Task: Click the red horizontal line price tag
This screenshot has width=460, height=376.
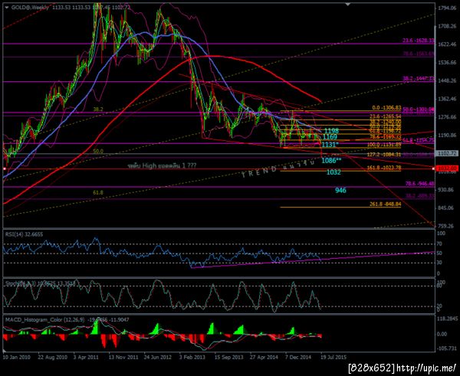Action: pos(447,168)
